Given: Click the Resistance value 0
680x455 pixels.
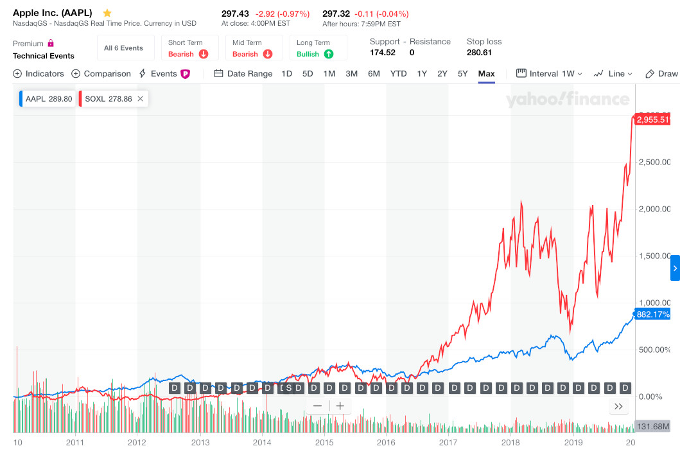Looking at the screenshot, I should coord(412,53).
